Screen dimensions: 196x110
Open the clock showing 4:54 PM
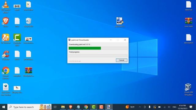click(183, 107)
